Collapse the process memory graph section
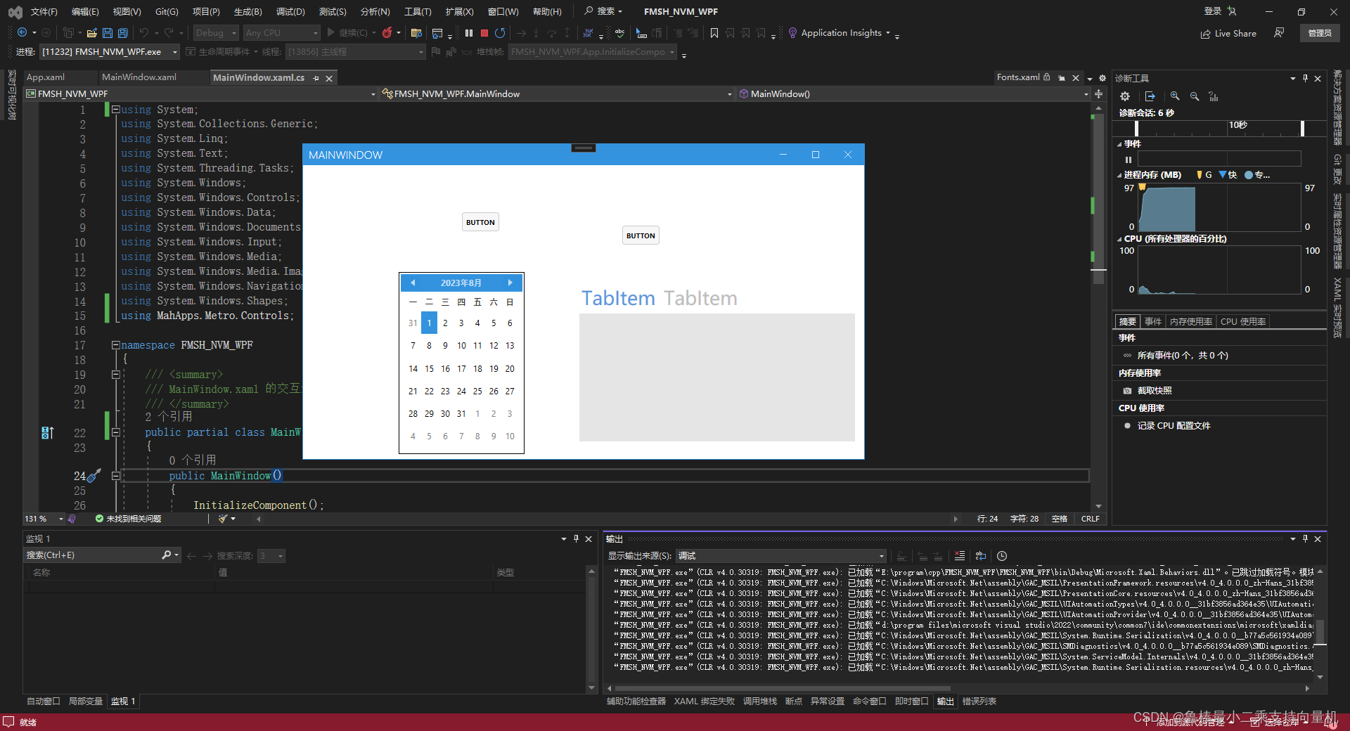This screenshot has height=731, width=1350. (1119, 175)
